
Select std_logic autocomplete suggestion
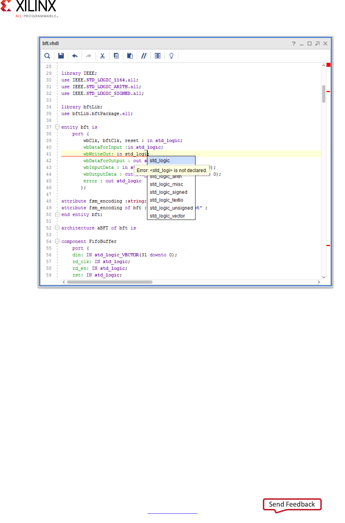[x=171, y=160]
